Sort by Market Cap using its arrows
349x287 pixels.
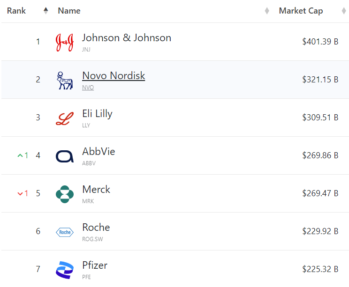344,11
